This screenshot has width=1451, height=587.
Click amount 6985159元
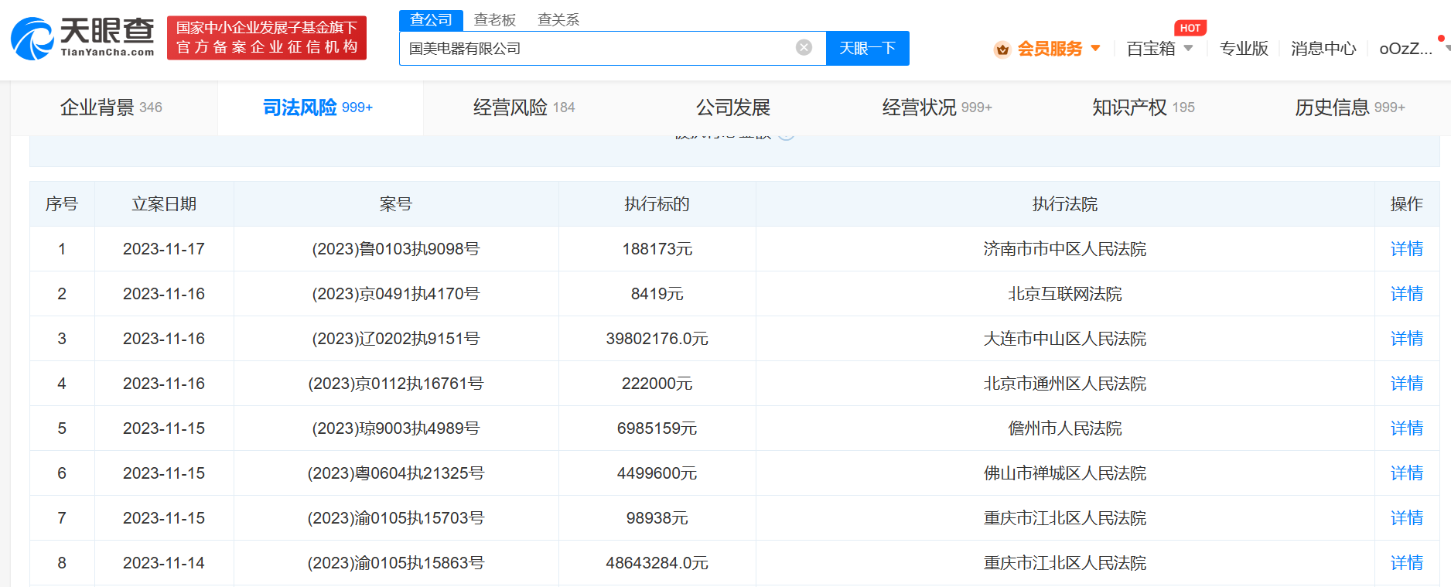(x=657, y=428)
